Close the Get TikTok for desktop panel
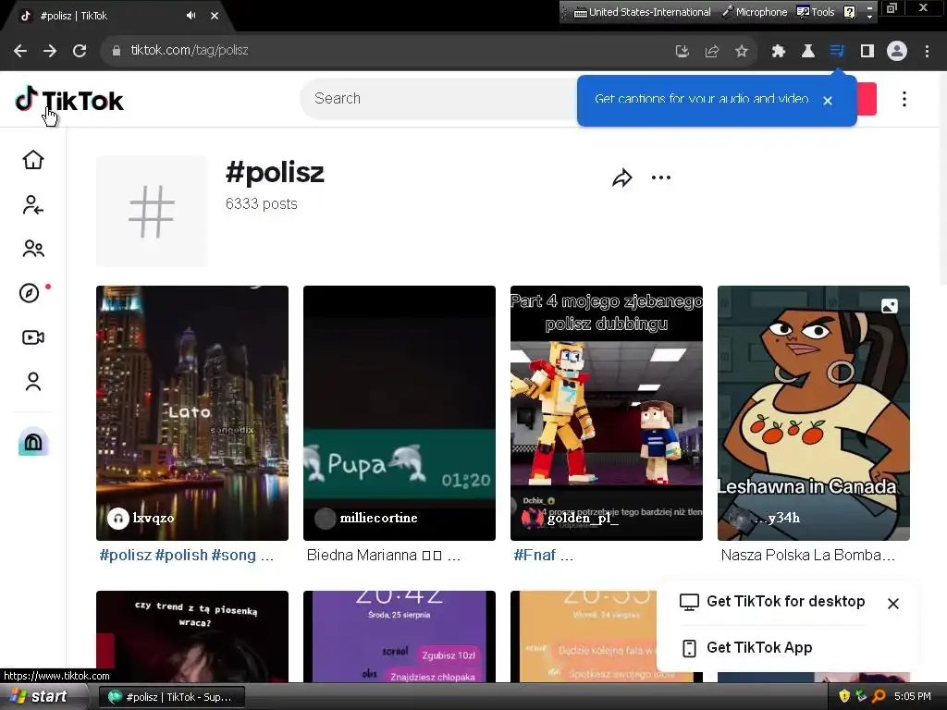This screenshot has width=947, height=710. (893, 603)
